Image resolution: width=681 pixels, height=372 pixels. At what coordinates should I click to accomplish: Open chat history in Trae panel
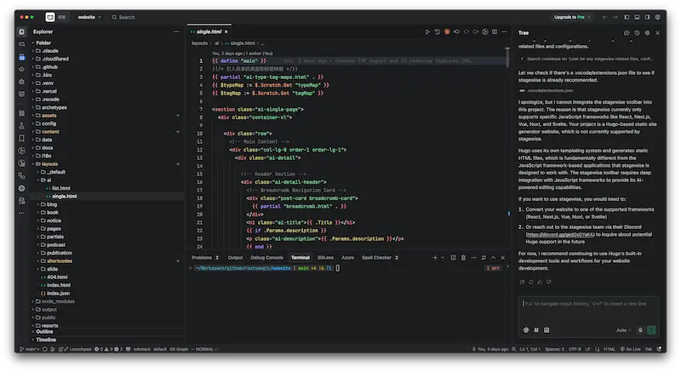click(x=637, y=32)
